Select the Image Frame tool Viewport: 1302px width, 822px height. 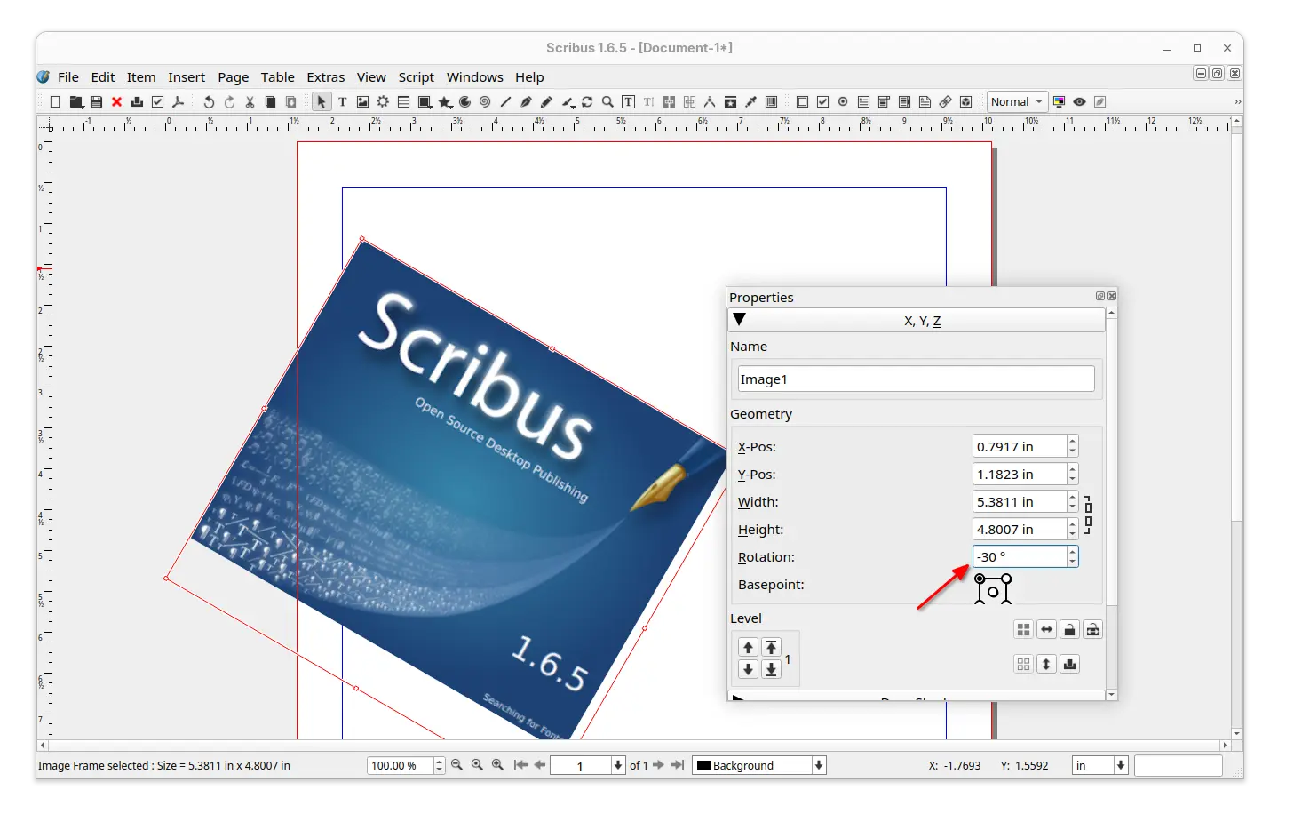pos(362,102)
